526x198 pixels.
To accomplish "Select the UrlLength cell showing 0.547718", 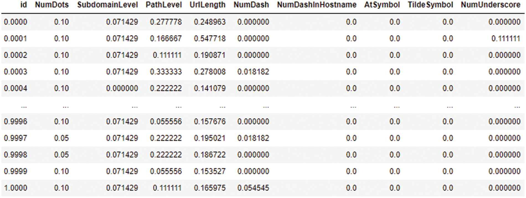I will pyautogui.click(x=210, y=38).
